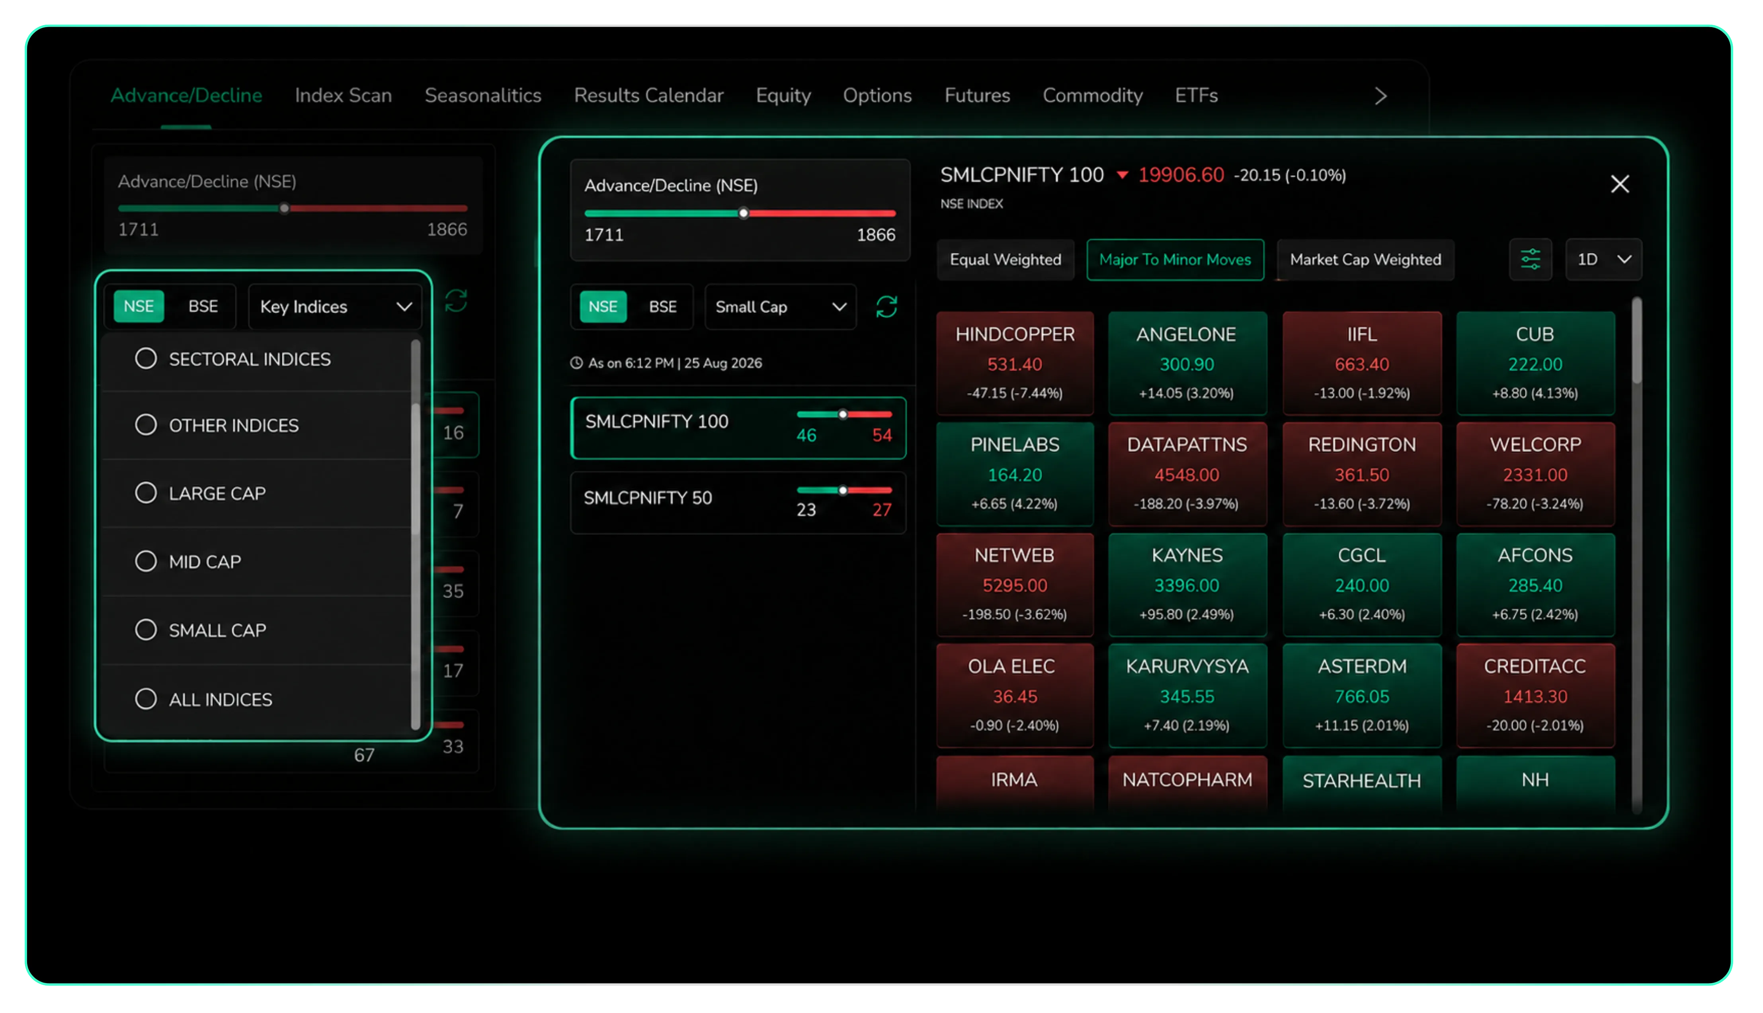Open the Small Cap dropdown

click(780, 307)
